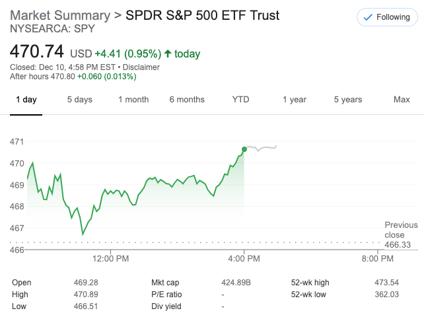Click the checkmark icon in Following button

[x=367, y=17]
